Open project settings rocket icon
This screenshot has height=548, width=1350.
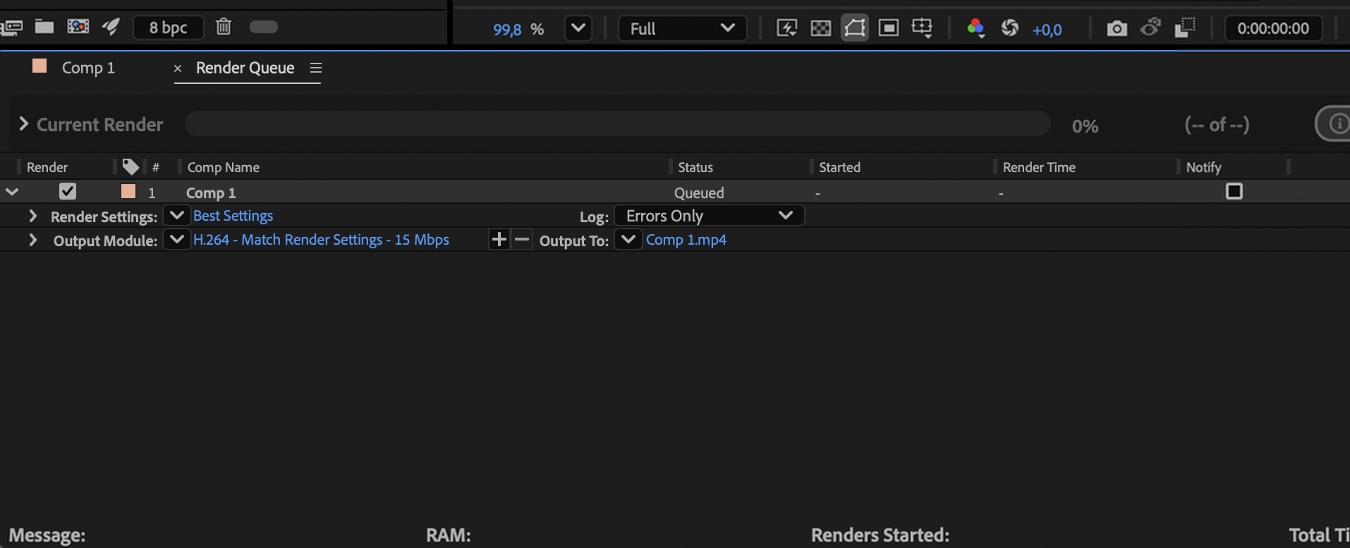coord(111,27)
